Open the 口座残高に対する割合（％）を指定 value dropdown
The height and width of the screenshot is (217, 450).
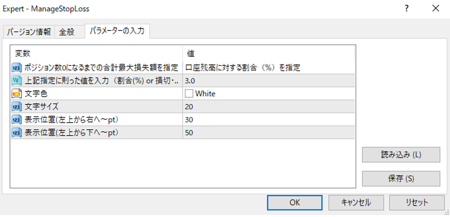point(268,67)
